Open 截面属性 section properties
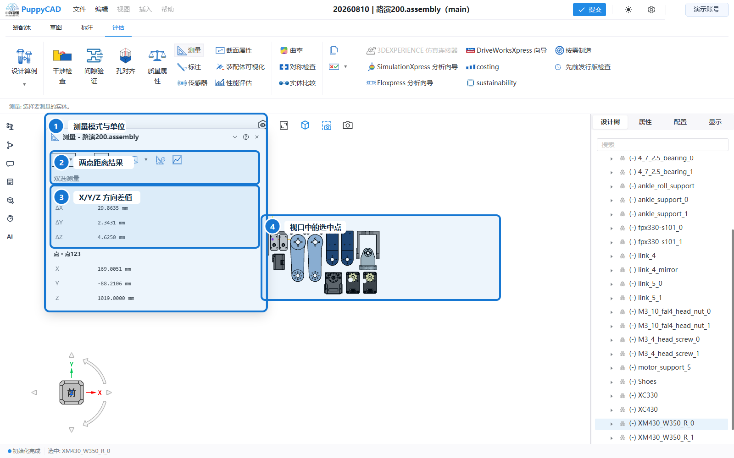Viewport: 734px width, 458px height. [234, 50]
